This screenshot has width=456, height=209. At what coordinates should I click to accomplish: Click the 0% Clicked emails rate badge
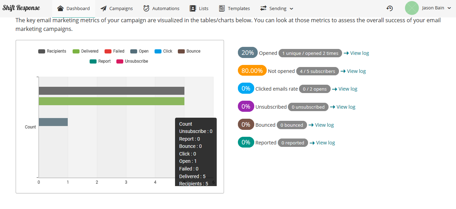246,89
